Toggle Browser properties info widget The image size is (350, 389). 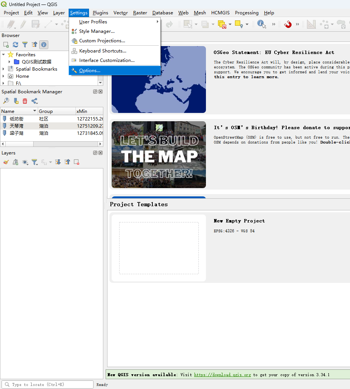(44, 45)
